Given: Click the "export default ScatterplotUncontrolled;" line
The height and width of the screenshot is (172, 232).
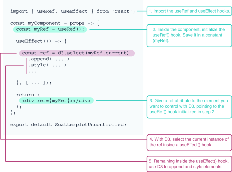Looking at the screenshot, I should pos(68,124).
